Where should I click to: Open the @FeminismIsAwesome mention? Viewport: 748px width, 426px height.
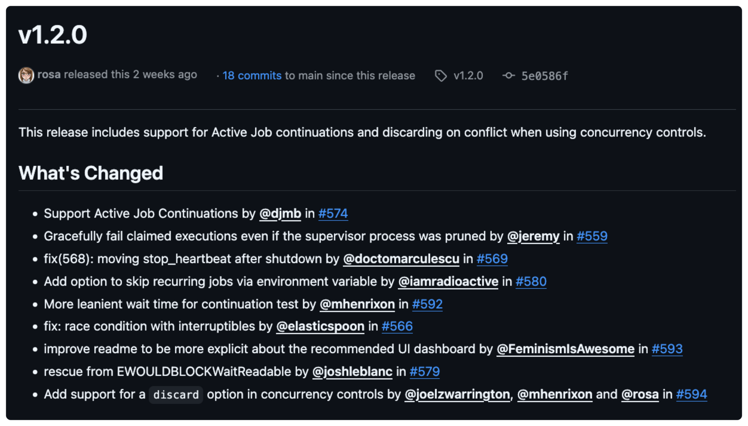click(565, 349)
